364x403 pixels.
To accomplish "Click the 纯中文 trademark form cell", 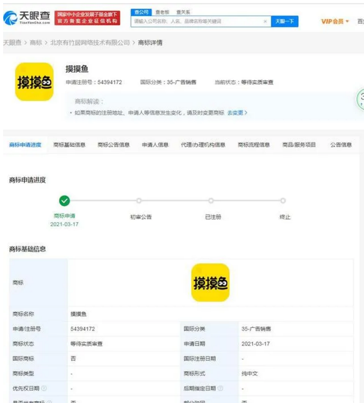I will pyautogui.click(x=249, y=373).
